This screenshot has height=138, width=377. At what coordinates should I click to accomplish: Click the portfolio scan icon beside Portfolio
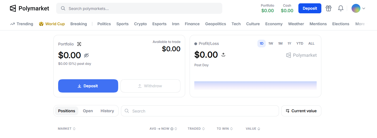79,44
